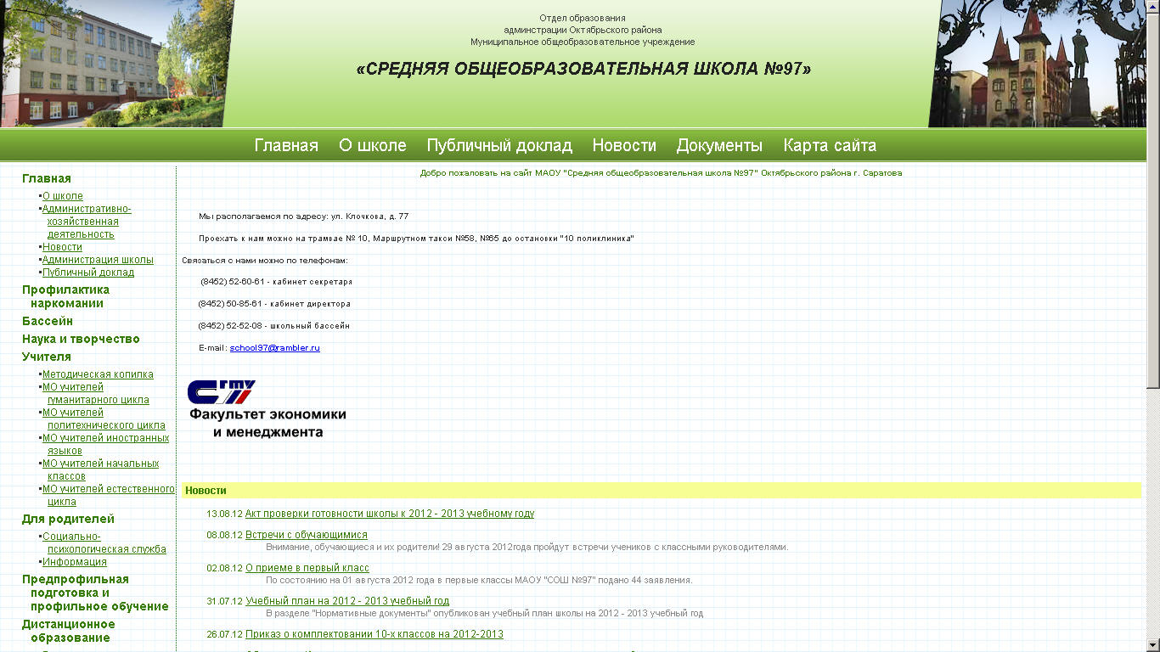The height and width of the screenshot is (652, 1160).
Task: Click the СГТУ Факультет экономики и менеджмента logo
Action: point(267,409)
